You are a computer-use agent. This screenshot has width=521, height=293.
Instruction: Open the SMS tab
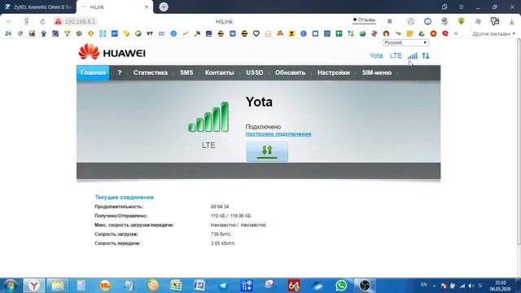[186, 72]
